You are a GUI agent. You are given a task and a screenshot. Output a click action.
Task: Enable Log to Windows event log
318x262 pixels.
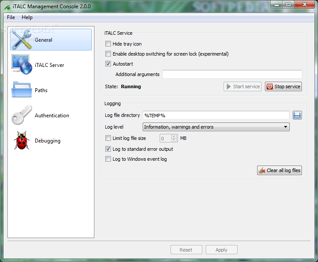point(108,159)
